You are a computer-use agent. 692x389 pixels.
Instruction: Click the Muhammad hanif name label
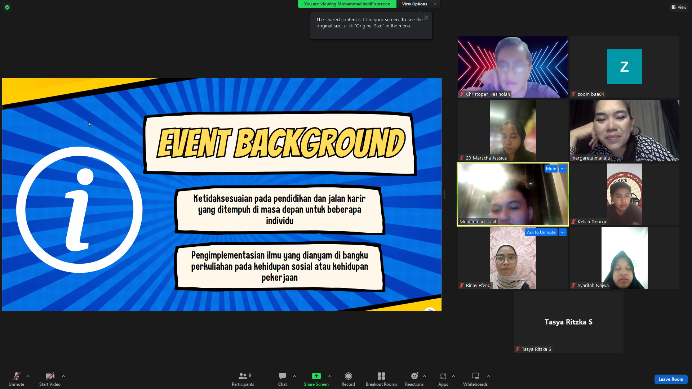pyautogui.click(x=478, y=222)
